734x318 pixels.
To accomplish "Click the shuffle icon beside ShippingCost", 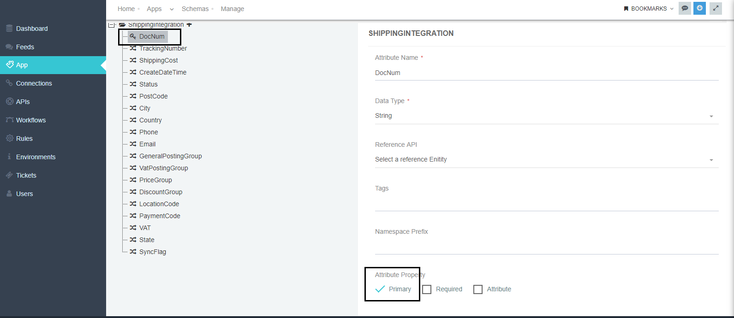I will pyautogui.click(x=133, y=60).
